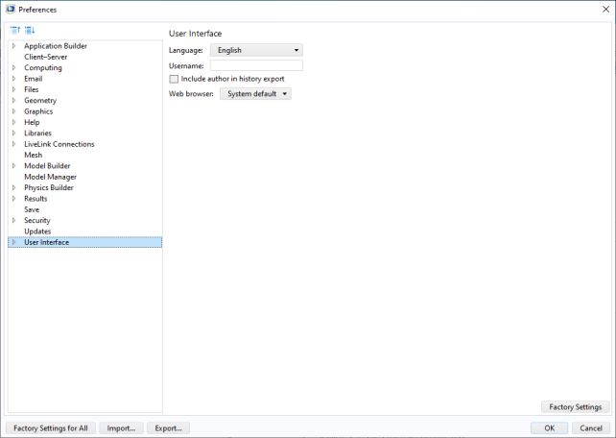The width and height of the screenshot is (616, 438).
Task: Expand the Geometry node
Action: (x=14, y=100)
